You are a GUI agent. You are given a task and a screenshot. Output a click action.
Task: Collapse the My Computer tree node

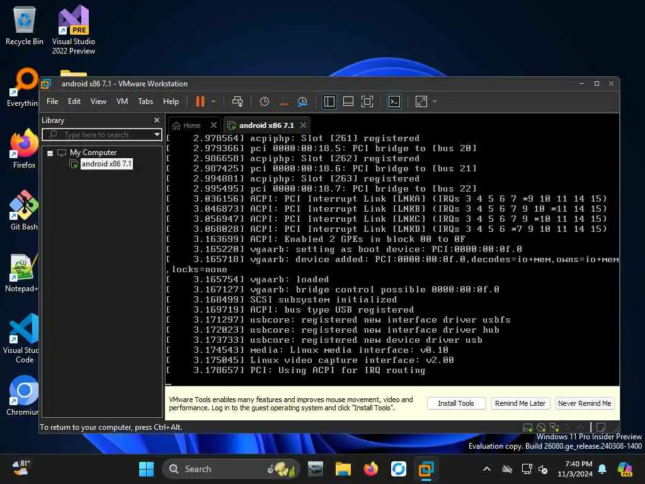(50, 153)
